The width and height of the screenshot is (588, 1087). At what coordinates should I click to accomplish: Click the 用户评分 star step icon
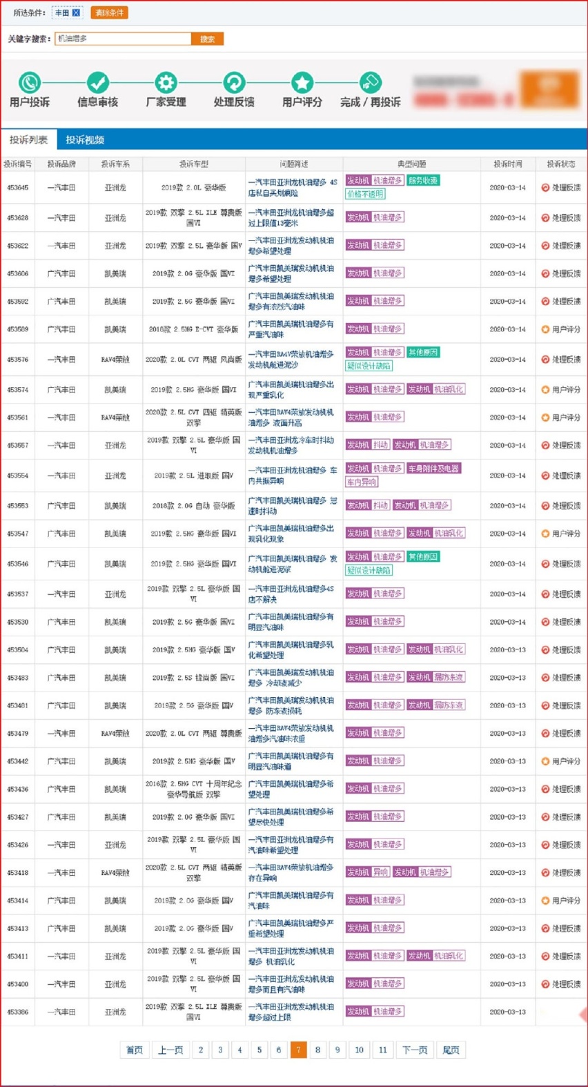[x=302, y=83]
